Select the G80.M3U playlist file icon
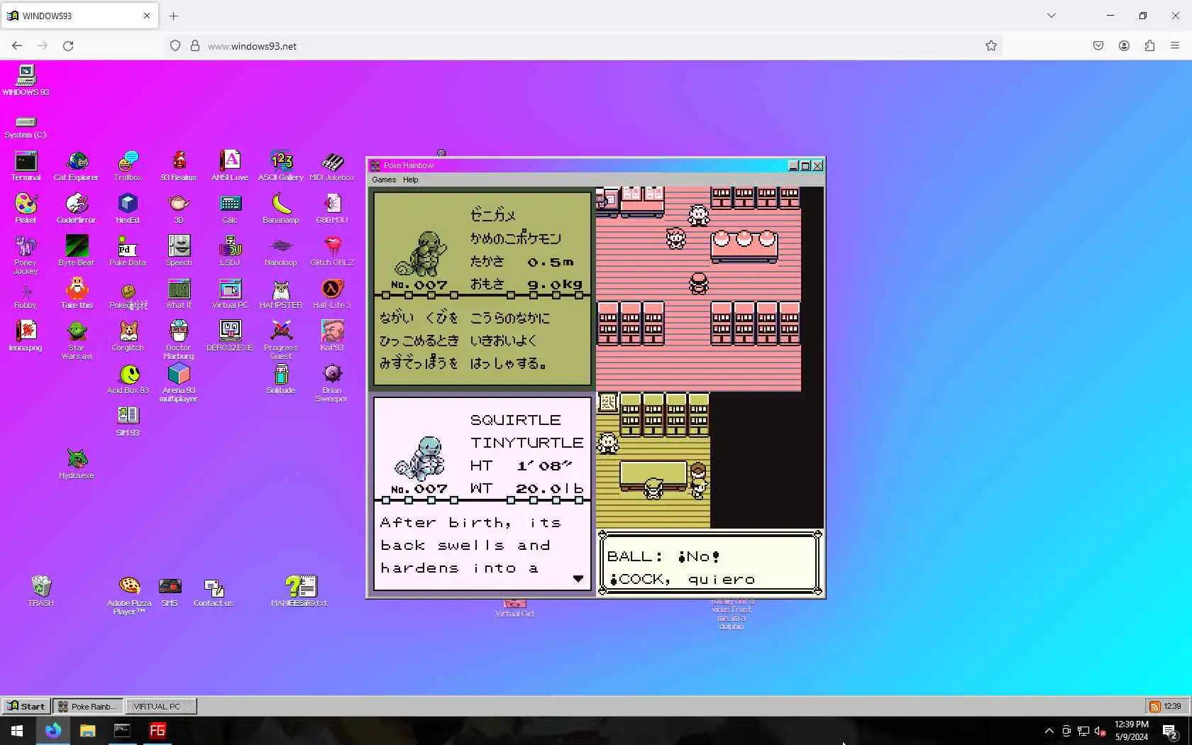 click(332, 209)
